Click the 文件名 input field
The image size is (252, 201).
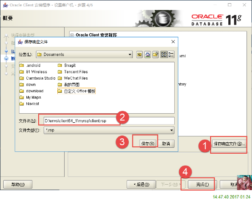click(109, 121)
